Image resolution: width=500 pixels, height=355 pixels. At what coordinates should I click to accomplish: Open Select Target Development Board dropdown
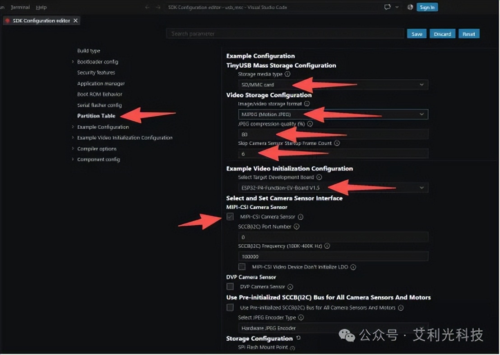333,188
